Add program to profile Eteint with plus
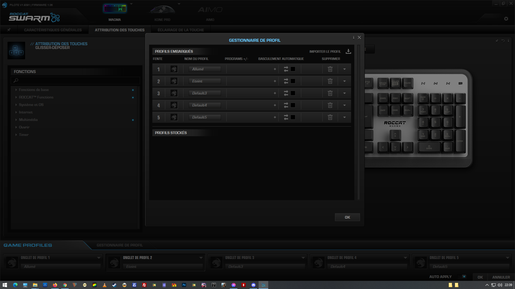515x289 pixels. (x=275, y=81)
